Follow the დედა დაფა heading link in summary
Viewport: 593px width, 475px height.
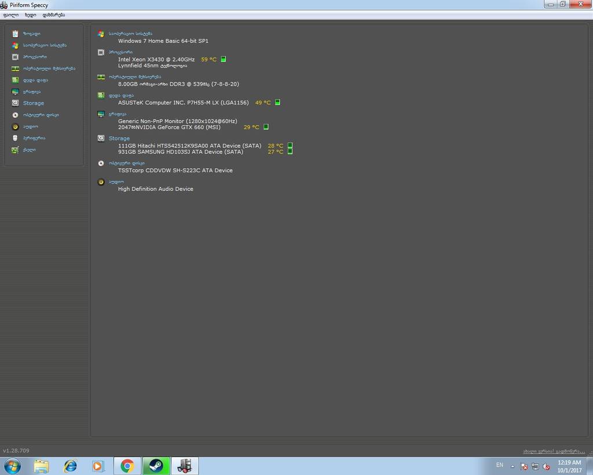(121, 96)
